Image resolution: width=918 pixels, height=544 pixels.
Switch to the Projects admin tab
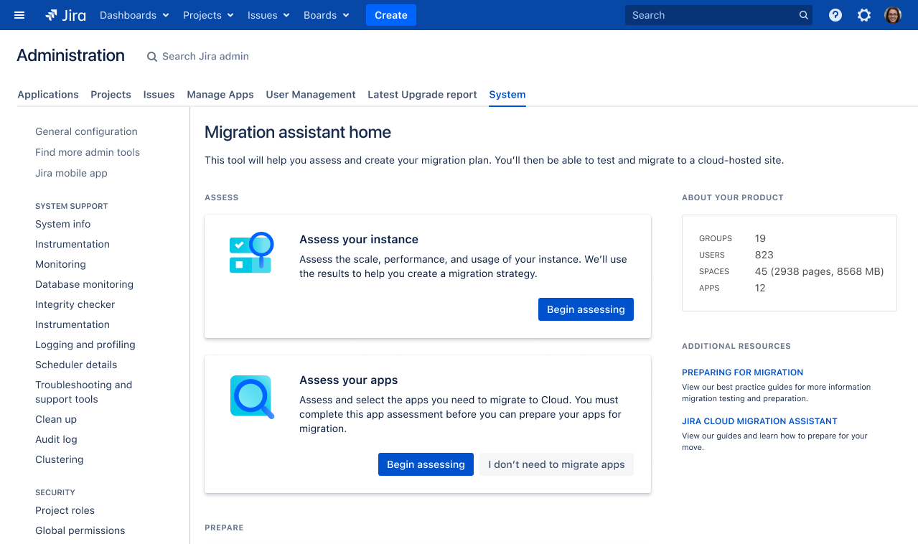click(111, 95)
